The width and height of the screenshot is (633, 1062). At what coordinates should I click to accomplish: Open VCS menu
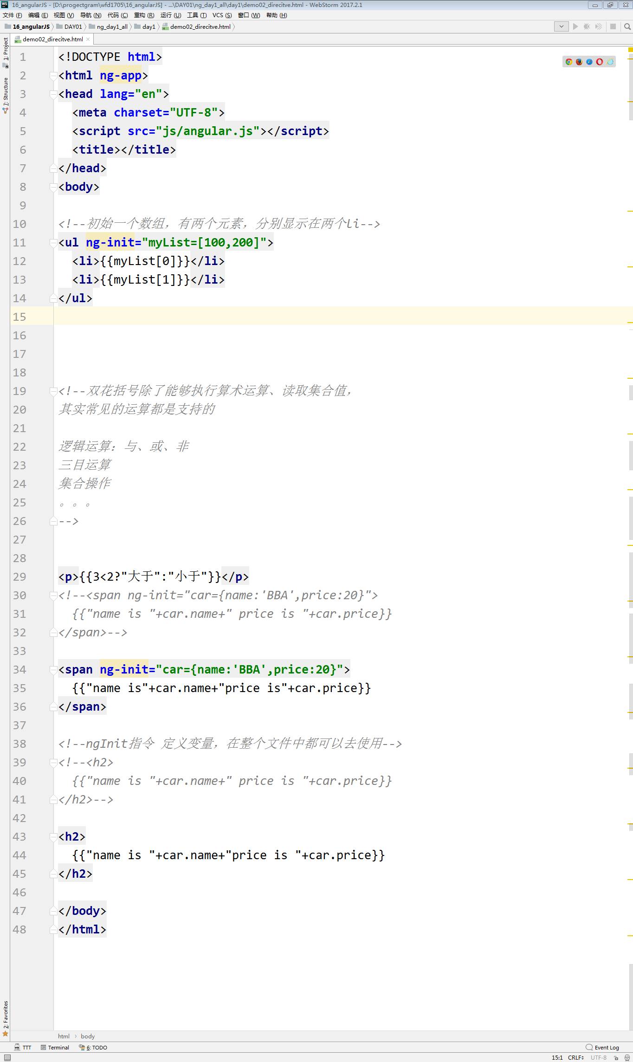coord(222,15)
